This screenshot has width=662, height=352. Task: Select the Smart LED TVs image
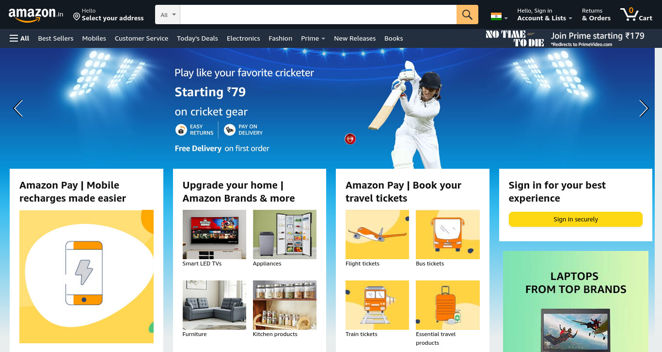coord(214,235)
